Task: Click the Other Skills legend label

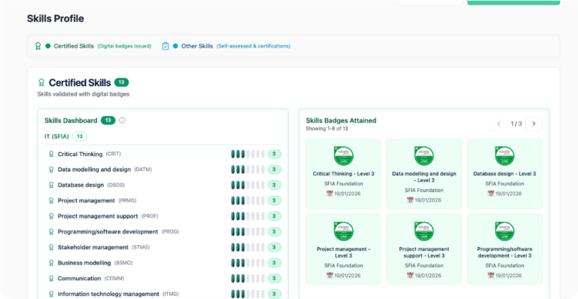Action: pyautogui.click(x=197, y=46)
